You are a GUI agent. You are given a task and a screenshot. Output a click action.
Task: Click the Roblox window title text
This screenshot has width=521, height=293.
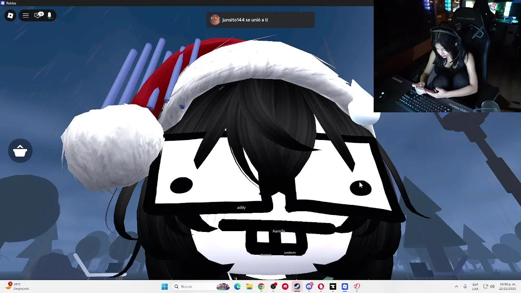pos(11,3)
